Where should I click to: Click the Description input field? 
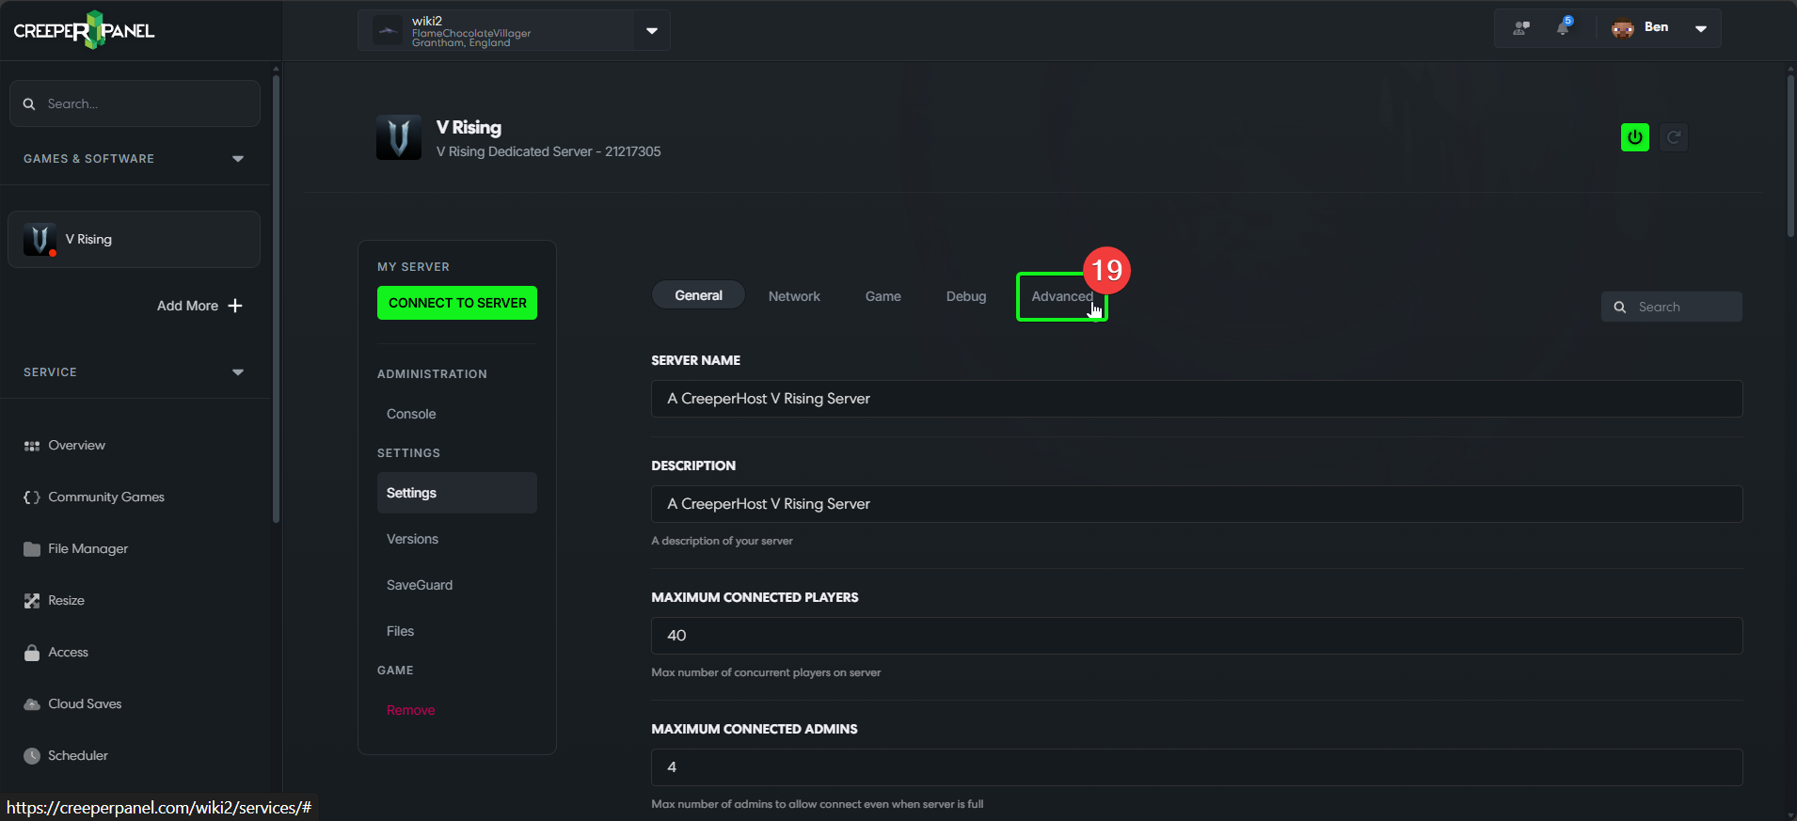(1197, 504)
